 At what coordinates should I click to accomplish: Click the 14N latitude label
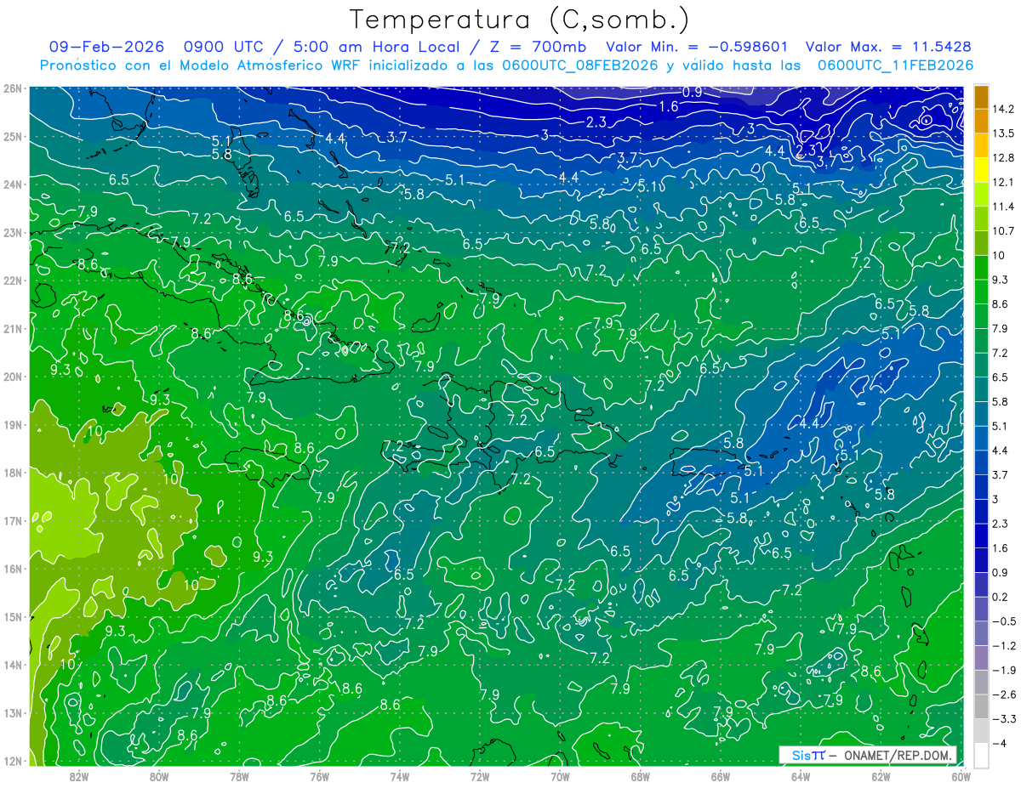[x=13, y=665]
